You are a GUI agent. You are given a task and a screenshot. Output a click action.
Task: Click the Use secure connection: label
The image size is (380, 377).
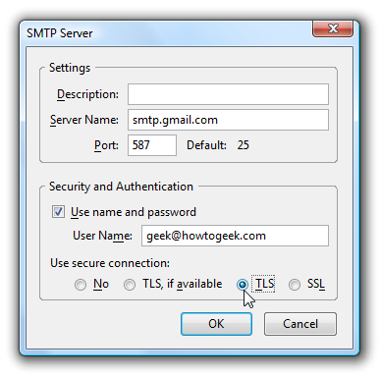(x=110, y=263)
